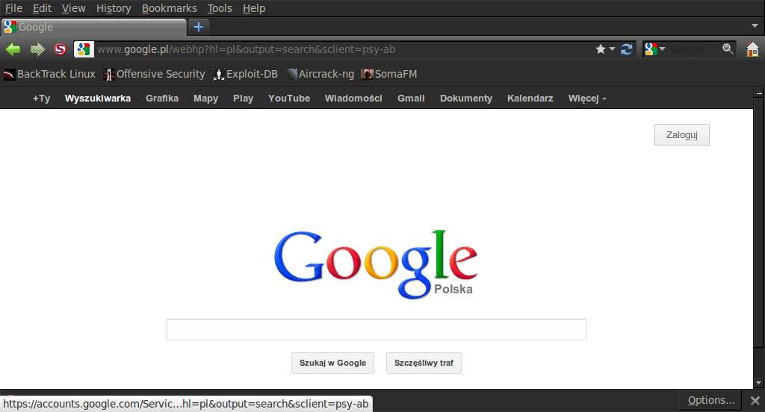Click the vertical scrollbar down arrow

click(x=759, y=383)
